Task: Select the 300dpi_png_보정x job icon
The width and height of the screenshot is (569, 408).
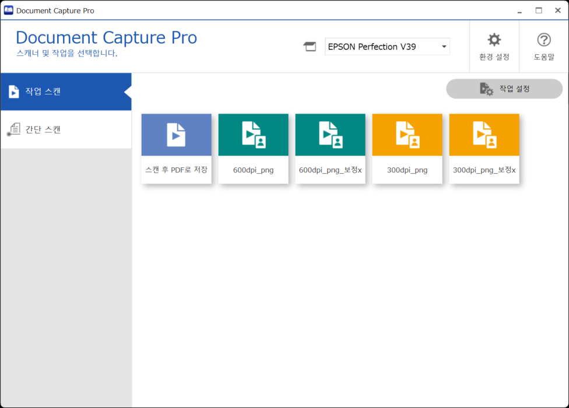Action: pos(484,135)
